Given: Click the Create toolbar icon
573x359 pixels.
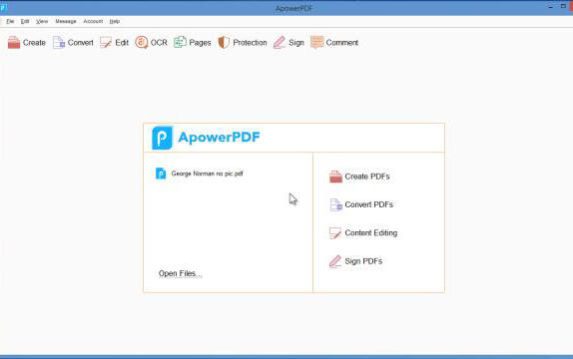Looking at the screenshot, I should pyautogui.click(x=14, y=42).
